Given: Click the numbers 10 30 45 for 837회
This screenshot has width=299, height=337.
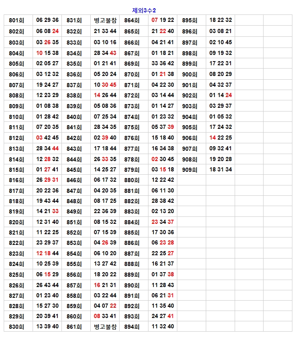Looking at the screenshot, I should [105, 85].
